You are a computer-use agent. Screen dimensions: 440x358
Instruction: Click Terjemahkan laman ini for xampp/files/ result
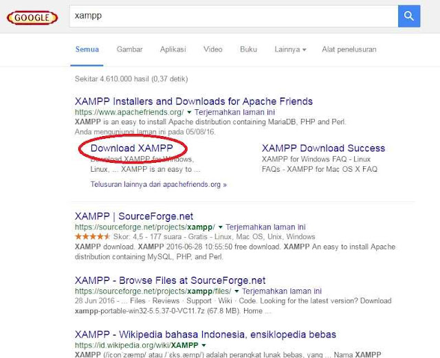pyautogui.click(x=282, y=291)
